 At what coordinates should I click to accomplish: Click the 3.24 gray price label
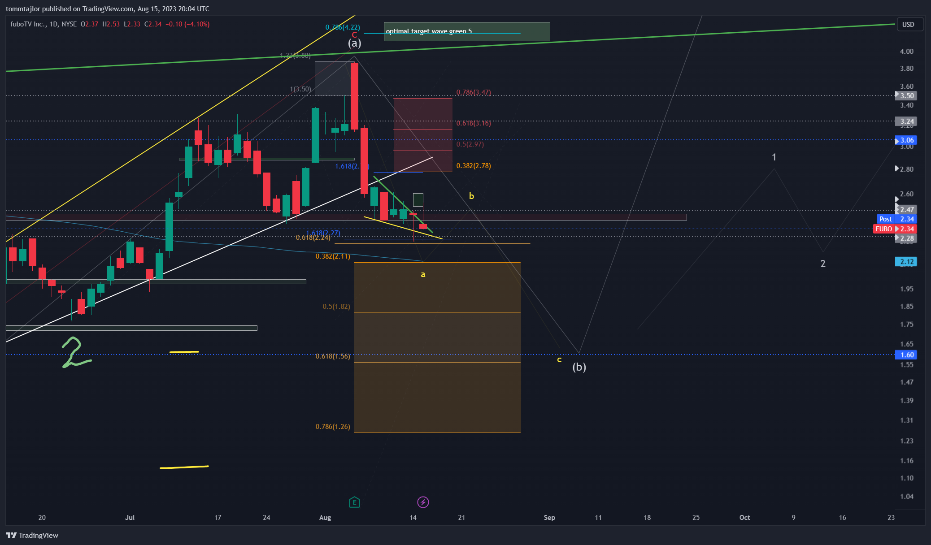(x=906, y=121)
